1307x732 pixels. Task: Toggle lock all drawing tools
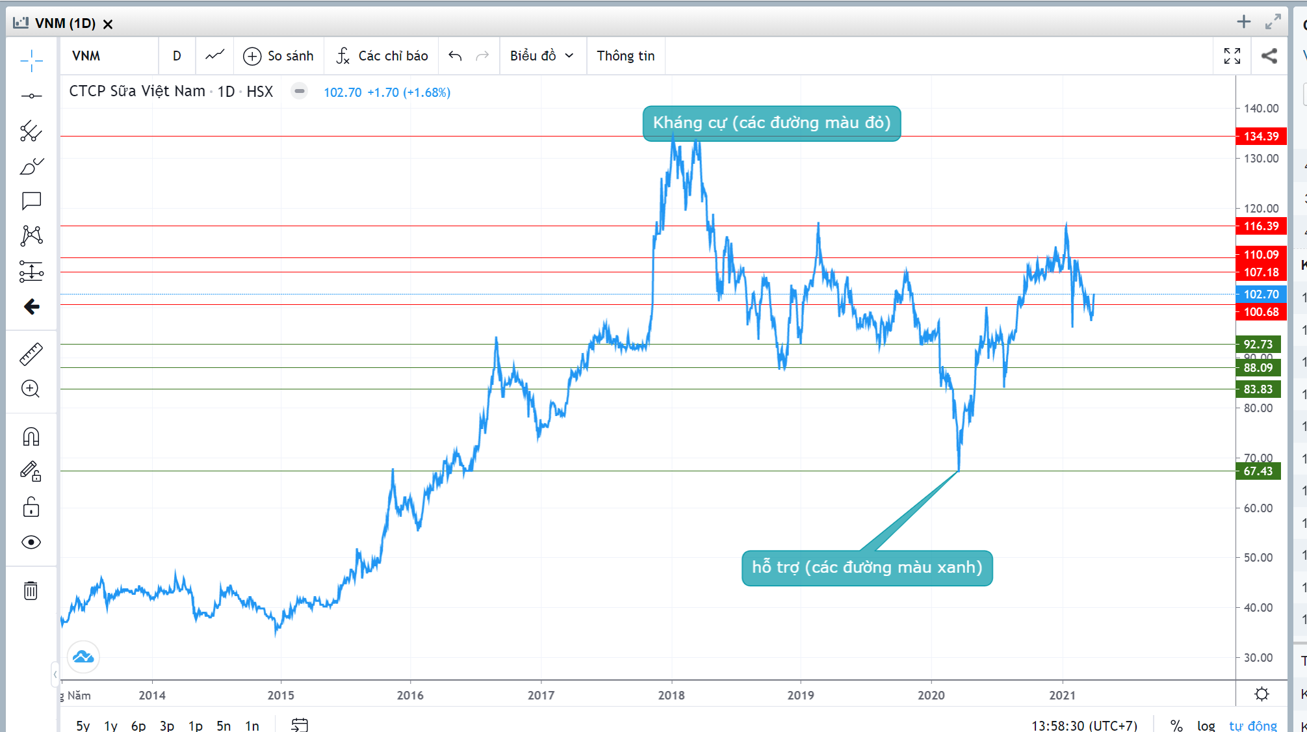[x=31, y=507]
